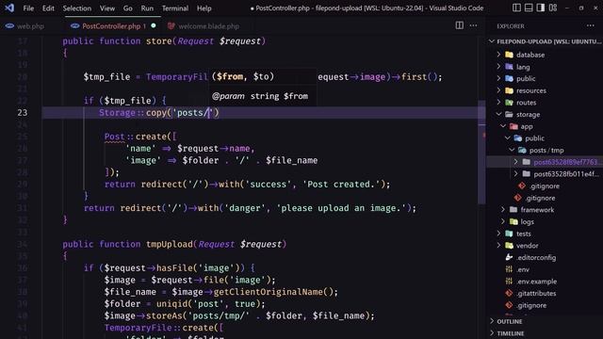This screenshot has width=603, height=339.
Task: Split the editor to the right
Action: point(459,25)
